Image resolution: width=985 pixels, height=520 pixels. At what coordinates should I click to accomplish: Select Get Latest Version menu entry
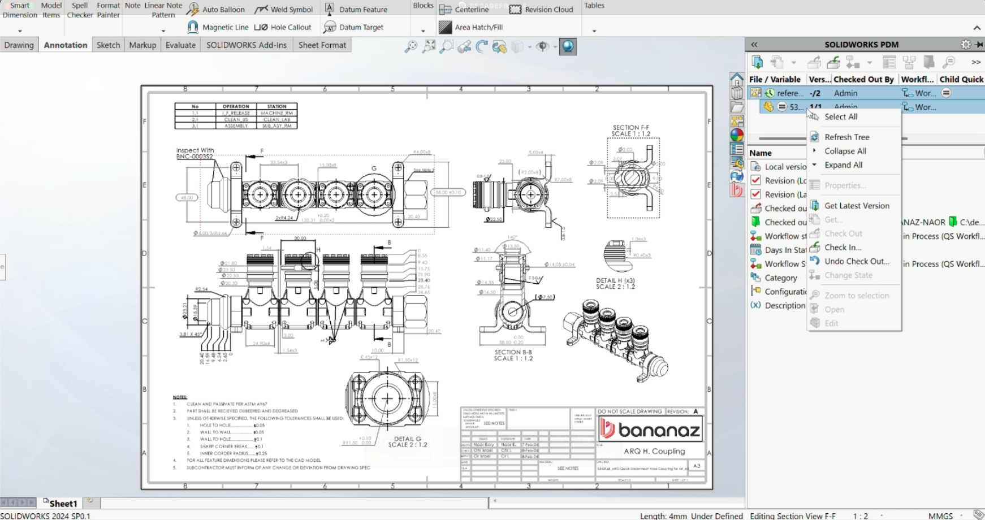854,206
